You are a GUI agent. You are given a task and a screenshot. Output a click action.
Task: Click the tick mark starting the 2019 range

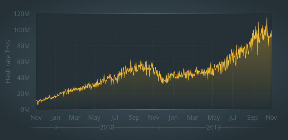(159, 128)
